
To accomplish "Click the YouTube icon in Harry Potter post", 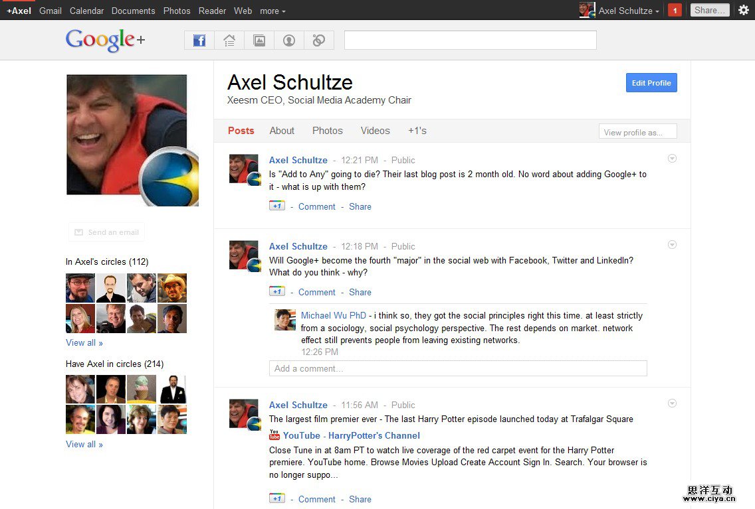I will click(x=274, y=435).
